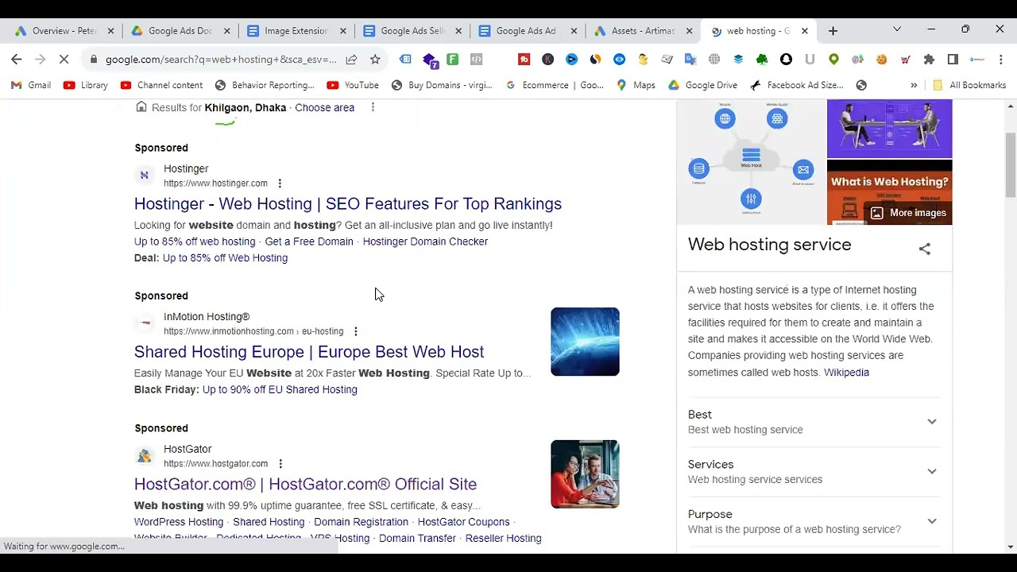The image size is (1017, 572).
Task: Open the Wikipedia source link
Action: click(x=846, y=372)
